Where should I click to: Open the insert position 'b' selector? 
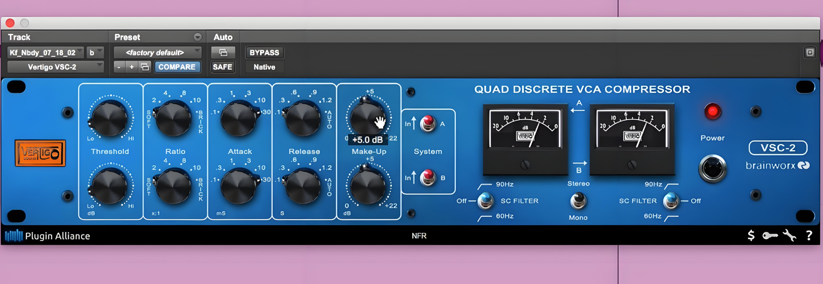click(x=95, y=53)
